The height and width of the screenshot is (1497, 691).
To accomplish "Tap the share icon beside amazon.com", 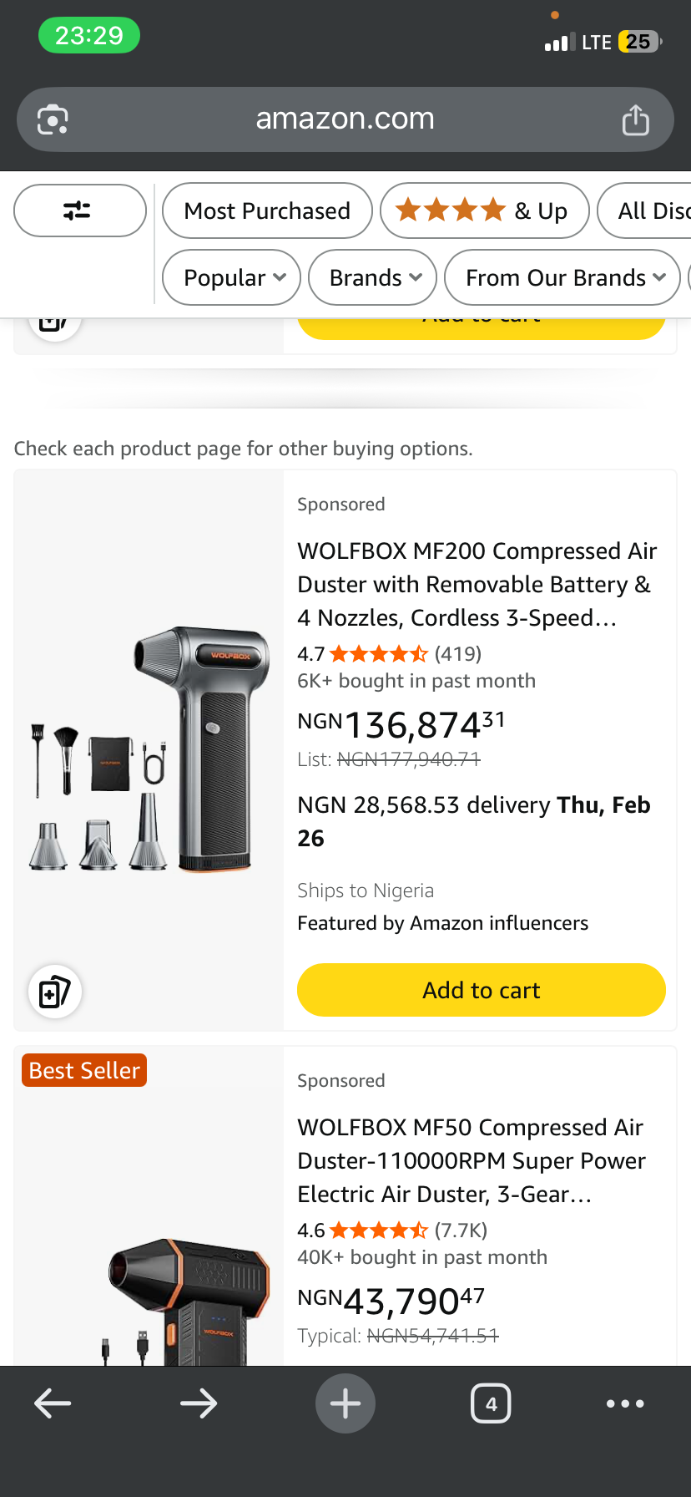I will click(x=636, y=119).
